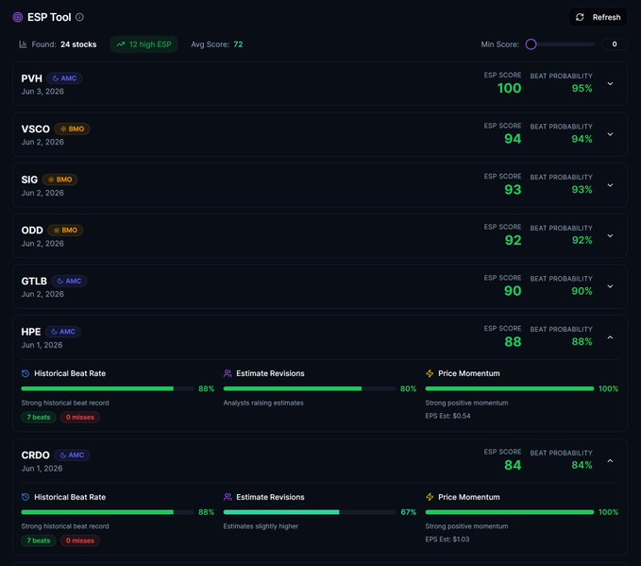Click the Min Score slider handle

click(531, 44)
